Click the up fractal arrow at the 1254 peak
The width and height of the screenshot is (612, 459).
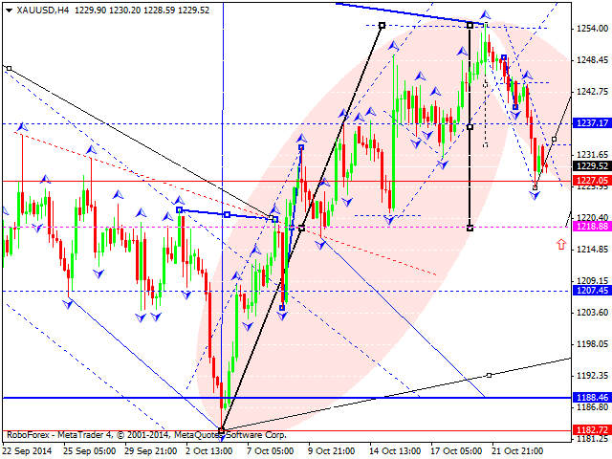(x=485, y=15)
